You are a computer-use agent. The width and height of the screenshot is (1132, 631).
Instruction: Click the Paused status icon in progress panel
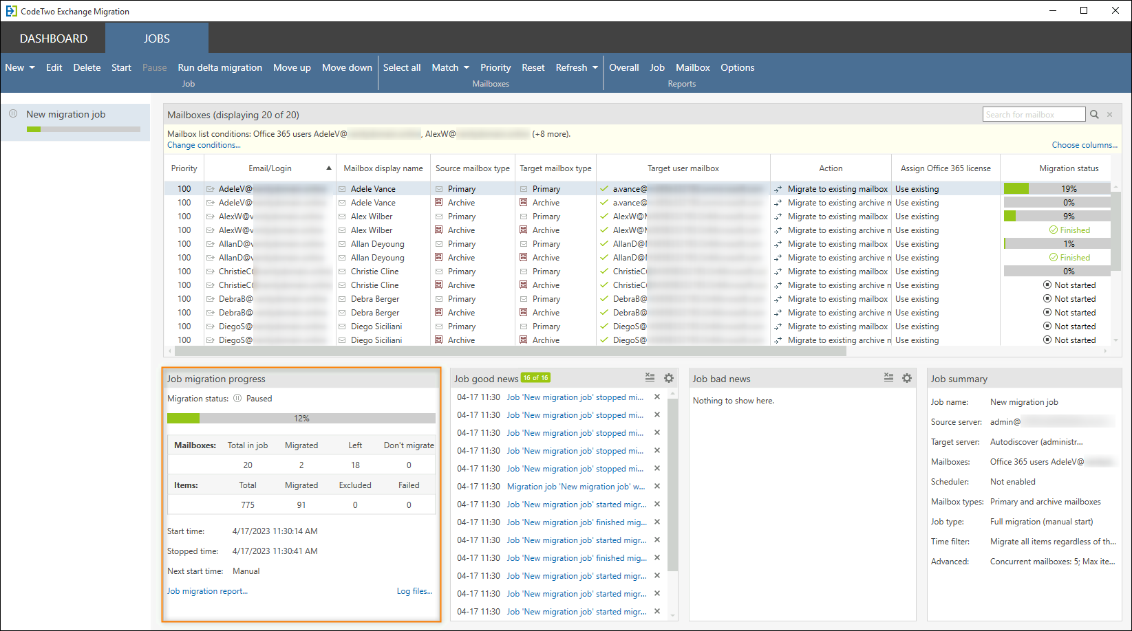[x=237, y=398]
